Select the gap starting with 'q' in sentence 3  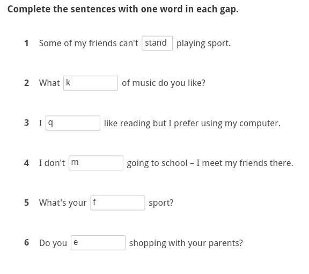pos(73,123)
